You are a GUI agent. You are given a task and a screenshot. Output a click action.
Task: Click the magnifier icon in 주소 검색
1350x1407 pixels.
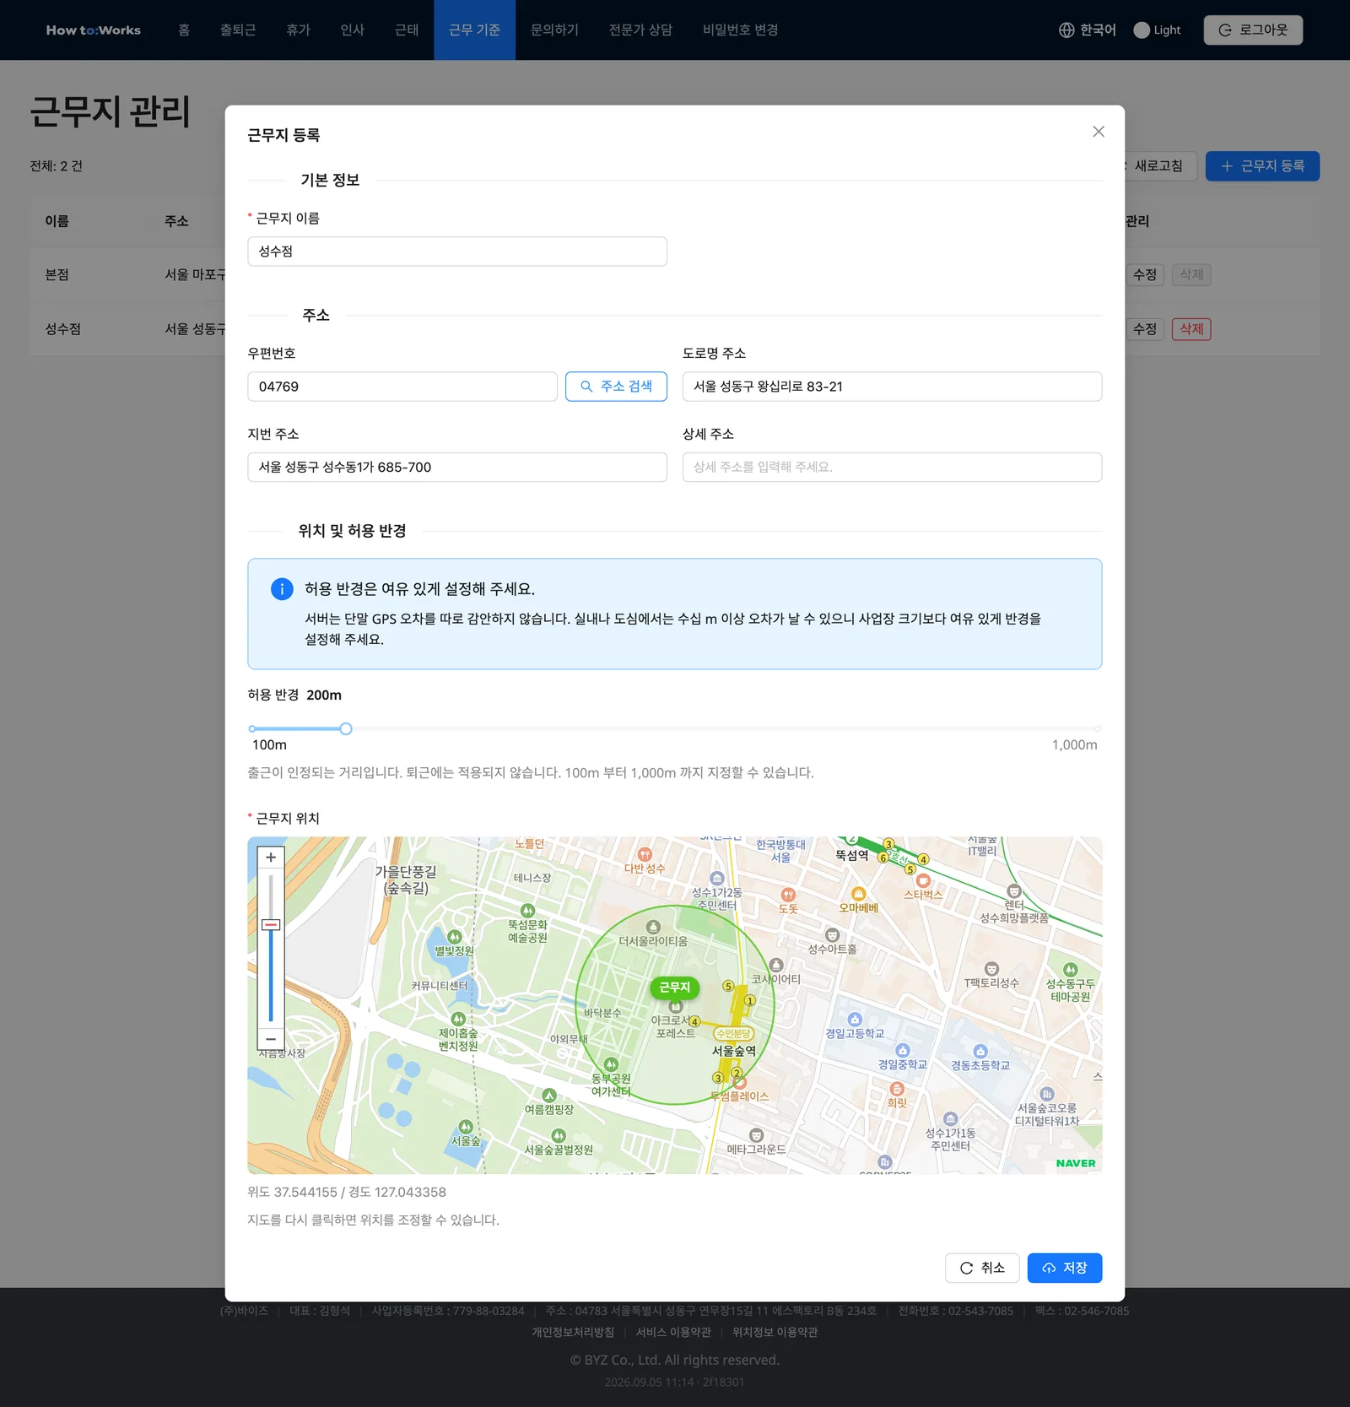pos(586,387)
